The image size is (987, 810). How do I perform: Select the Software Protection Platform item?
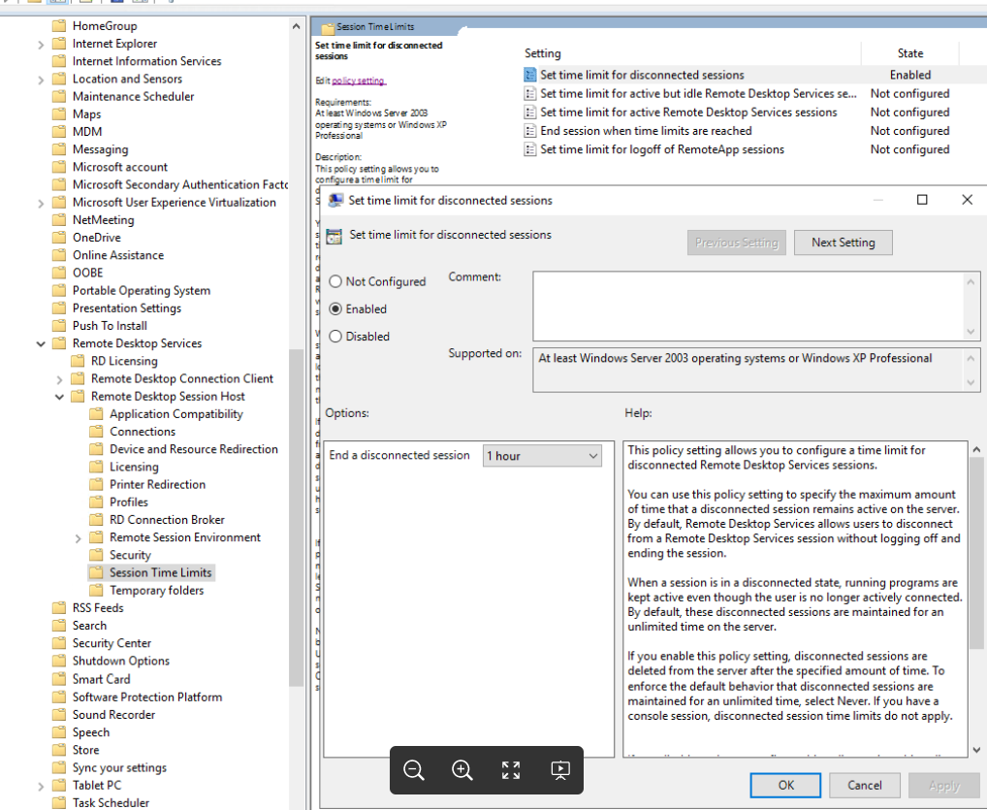pos(147,697)
